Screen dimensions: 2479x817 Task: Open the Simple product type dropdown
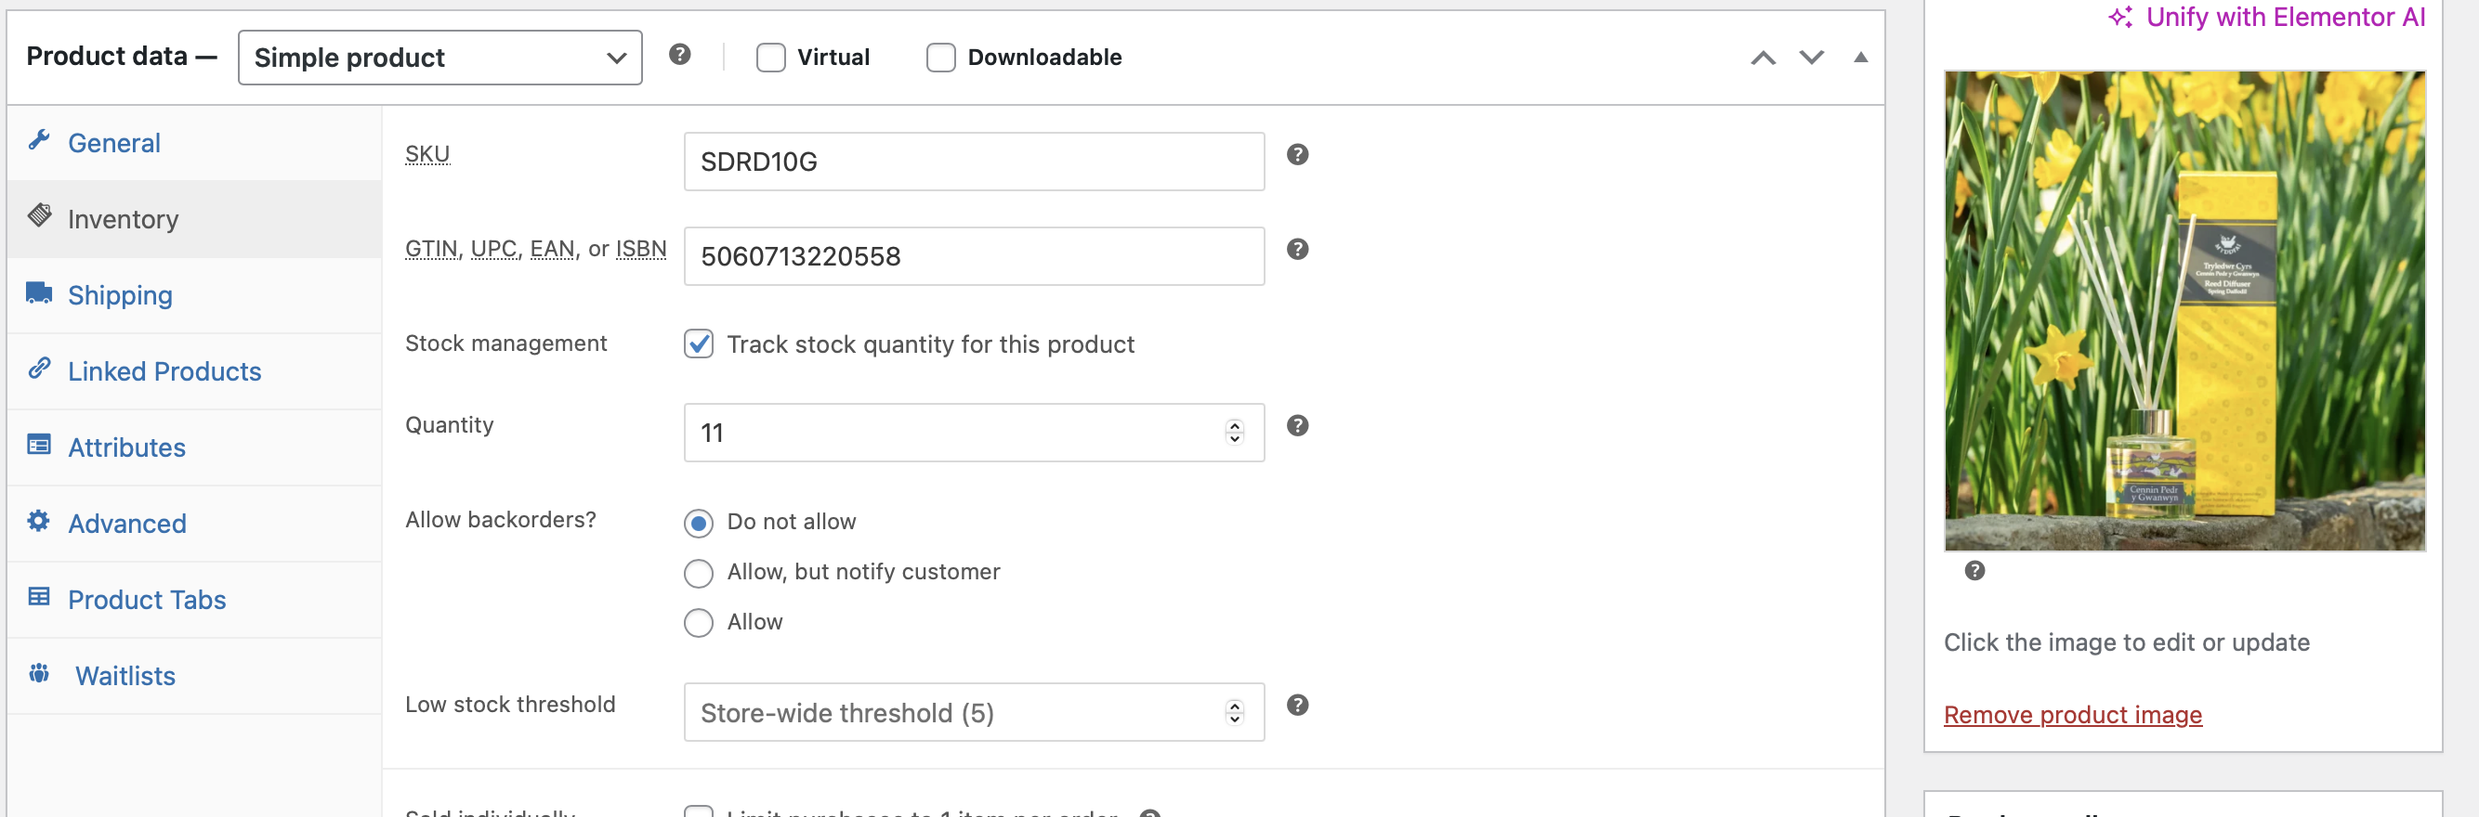439,58
